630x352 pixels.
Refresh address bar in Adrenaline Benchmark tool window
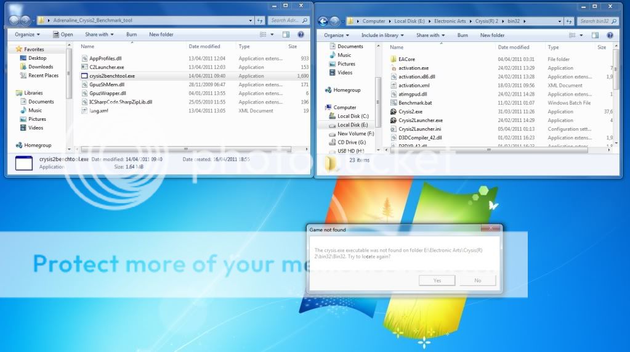tap(260, 20)
